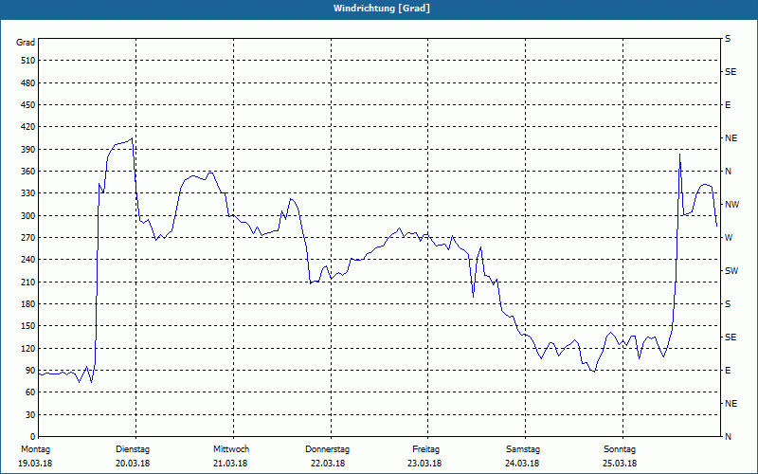The height and width of the screenshot is (474, 758).
Task: Select the Donnerstag day label
Action: click(327, 449)
